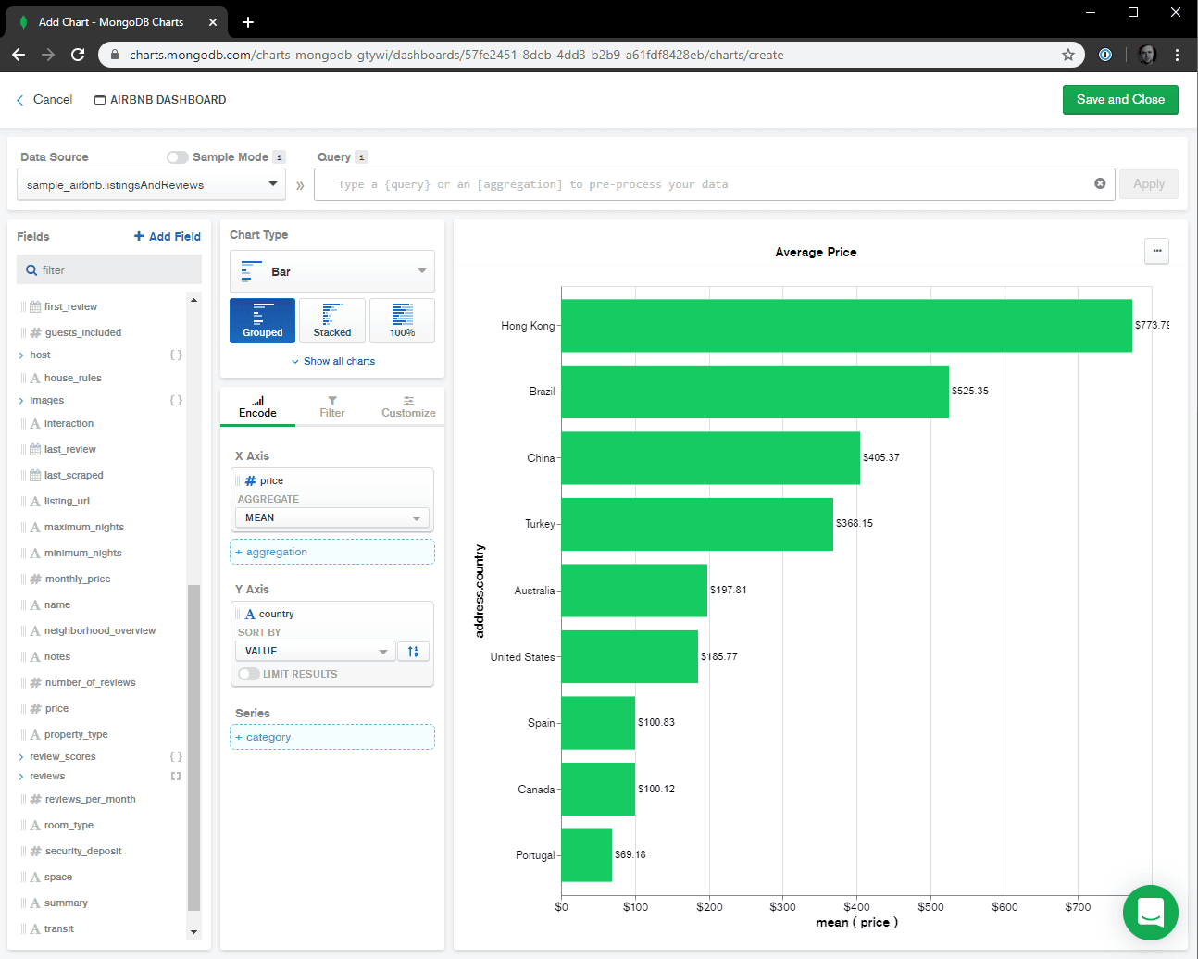Click Save and Close button
The width and height of the screenshot is (1198, 959).
pos(1119,100)
